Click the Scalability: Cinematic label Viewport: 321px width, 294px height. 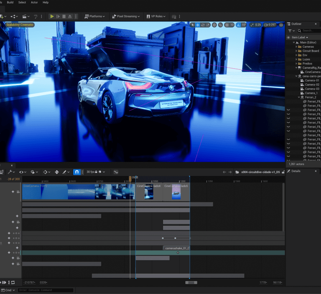tap(20, 25)
